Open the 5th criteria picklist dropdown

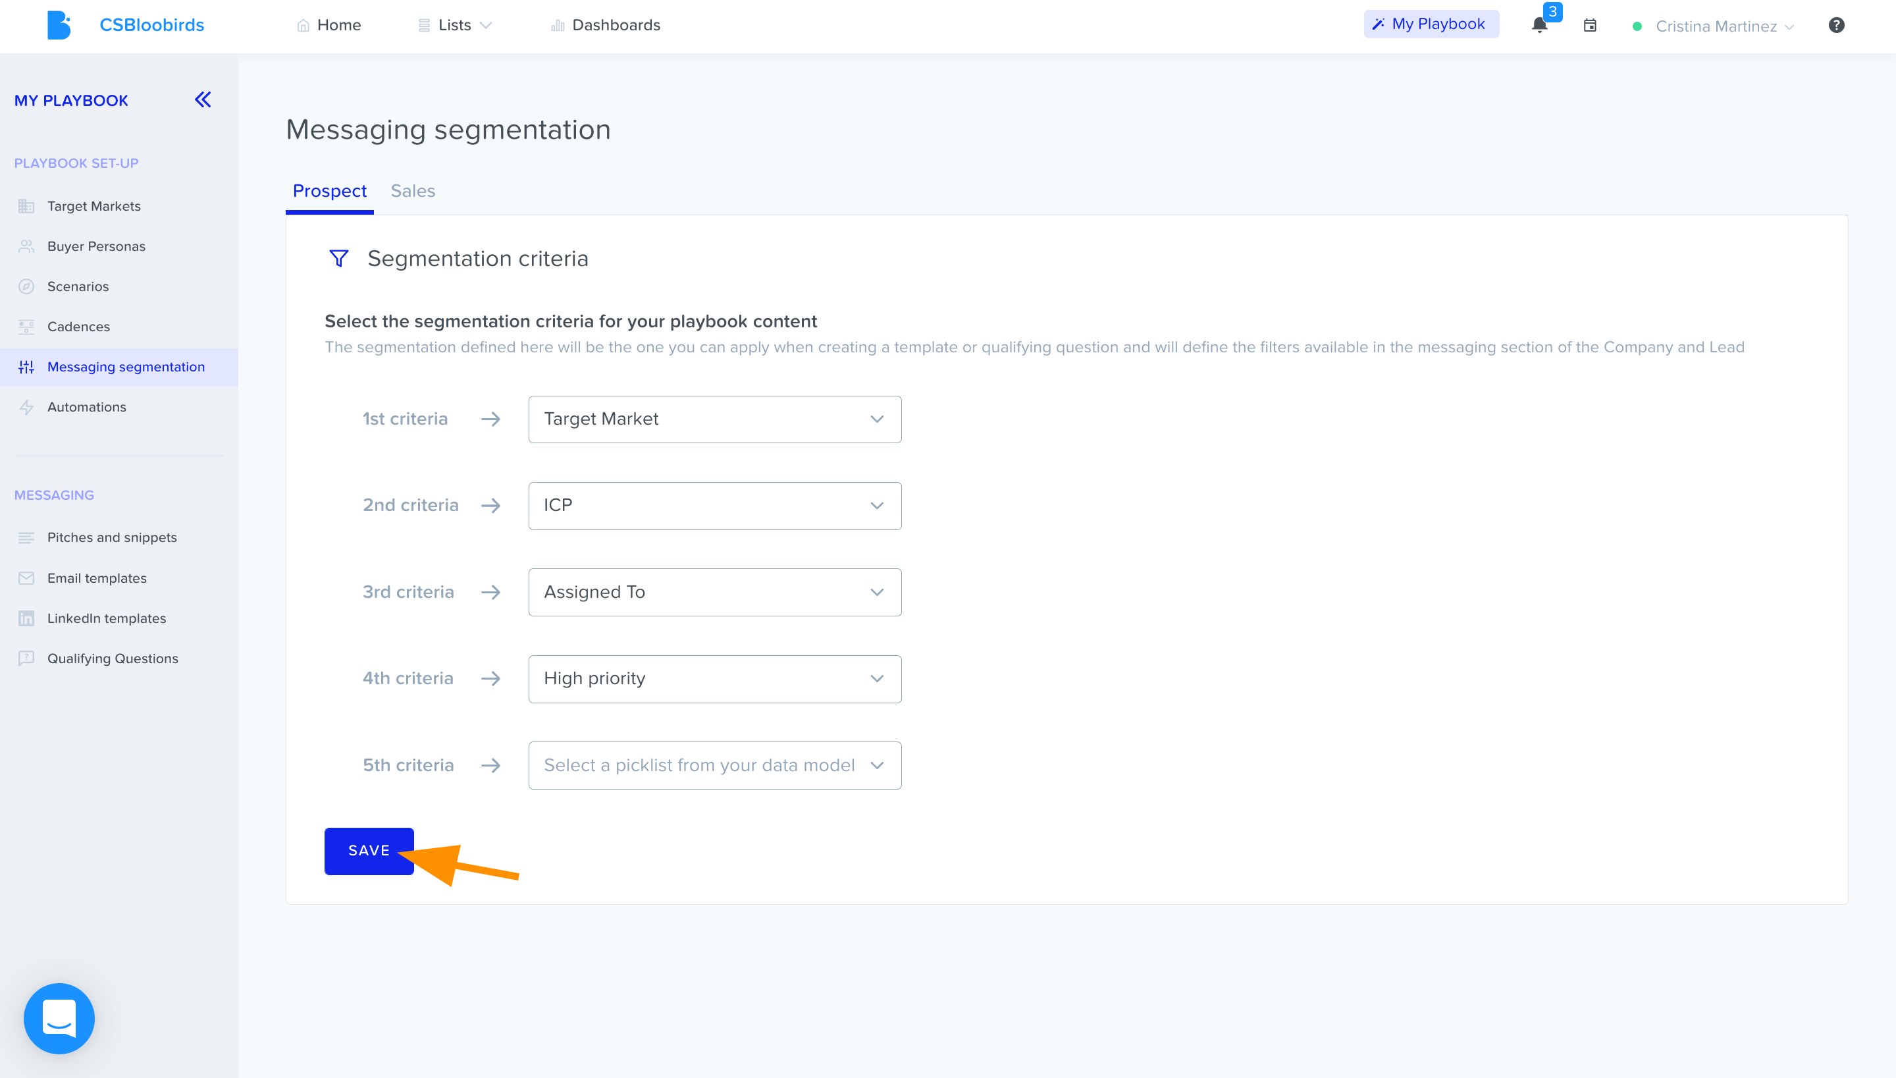(x=715, y=766)
